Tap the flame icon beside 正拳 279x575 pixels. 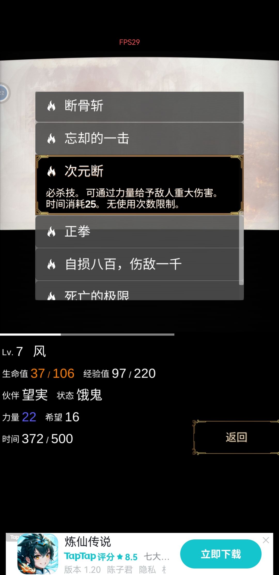pos(51,232)
